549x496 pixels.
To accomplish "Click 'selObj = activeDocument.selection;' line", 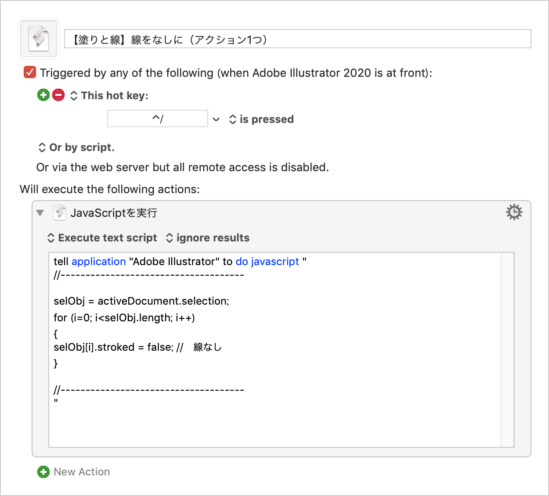I will tap(141, 301).
